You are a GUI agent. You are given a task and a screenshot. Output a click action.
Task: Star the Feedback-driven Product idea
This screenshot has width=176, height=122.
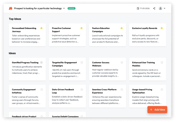point(42,116)
